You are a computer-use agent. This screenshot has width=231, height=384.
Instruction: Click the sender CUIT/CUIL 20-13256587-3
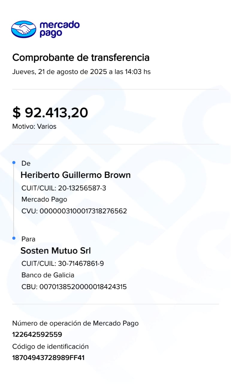pos(64,188)
